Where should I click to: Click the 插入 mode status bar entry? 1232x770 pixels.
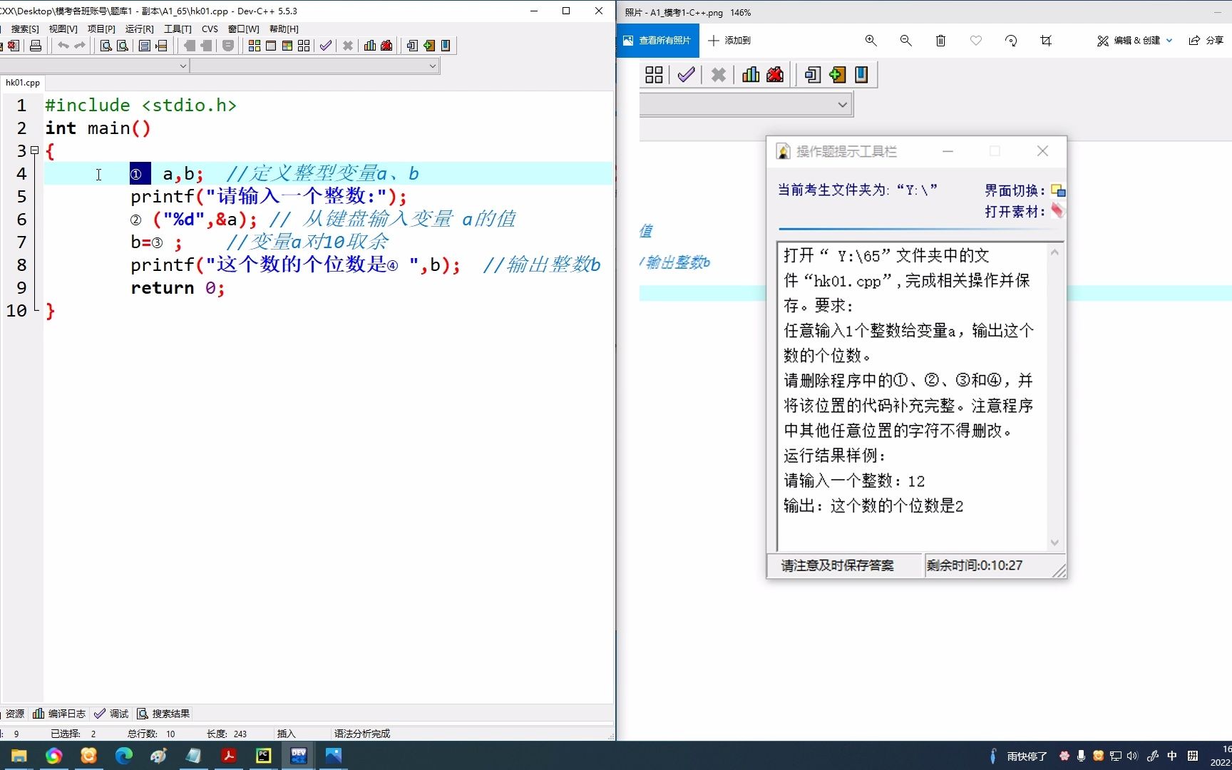pos(286,734)
